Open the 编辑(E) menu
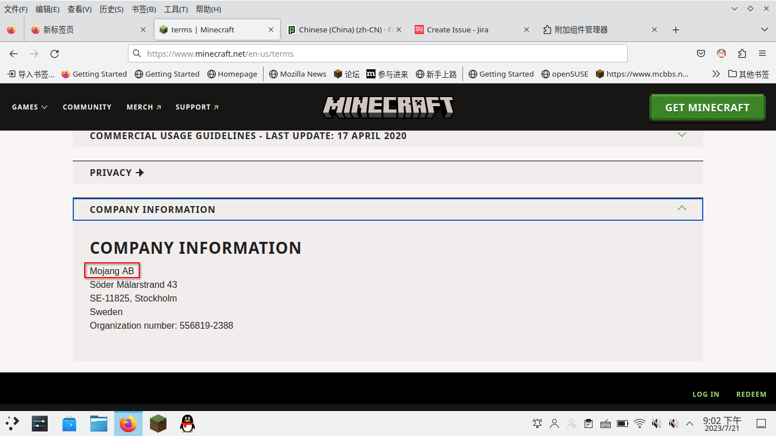 [x=47, y=9]
